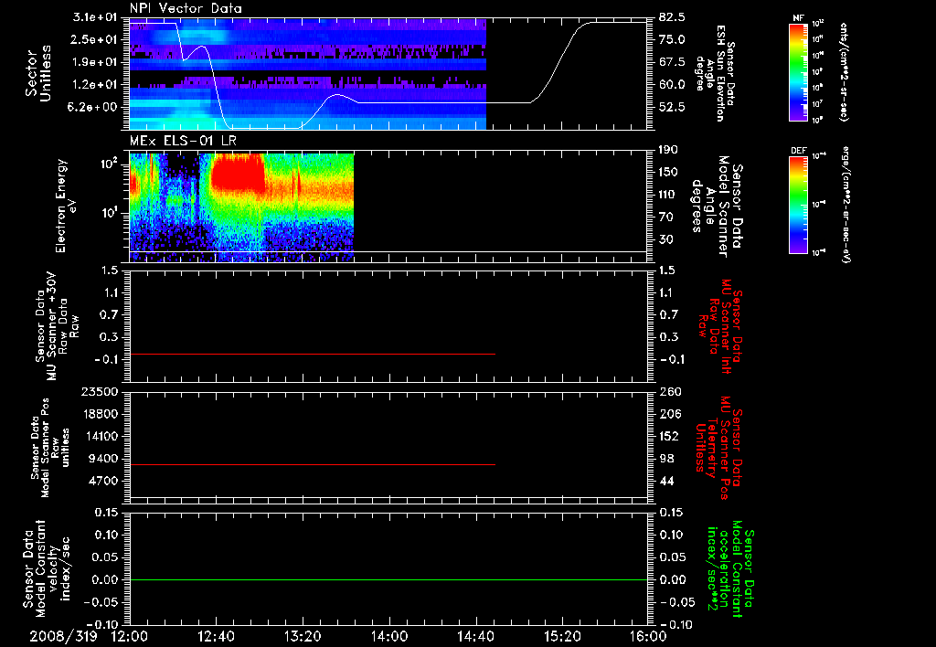Click the red "MU Scanner Inh Raw Data" title

pos(721,326)
